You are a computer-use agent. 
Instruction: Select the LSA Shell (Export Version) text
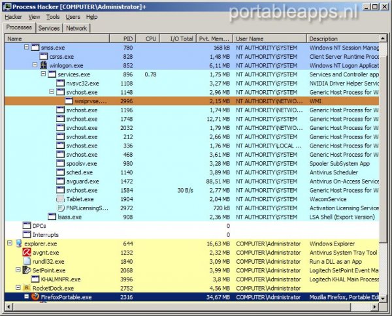pos(342,217)
